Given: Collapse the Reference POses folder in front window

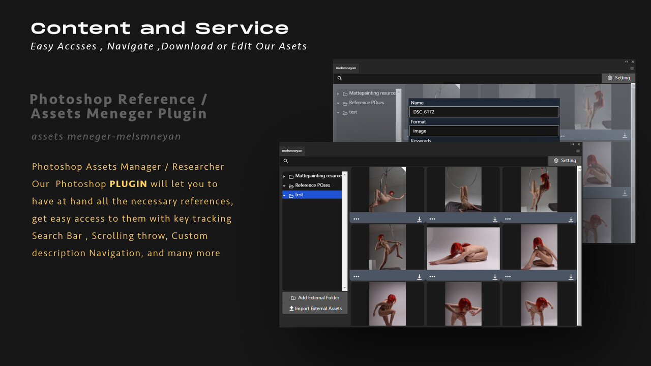Looking at the screenshot, I should pyautogui.click(x=284, y=186).
